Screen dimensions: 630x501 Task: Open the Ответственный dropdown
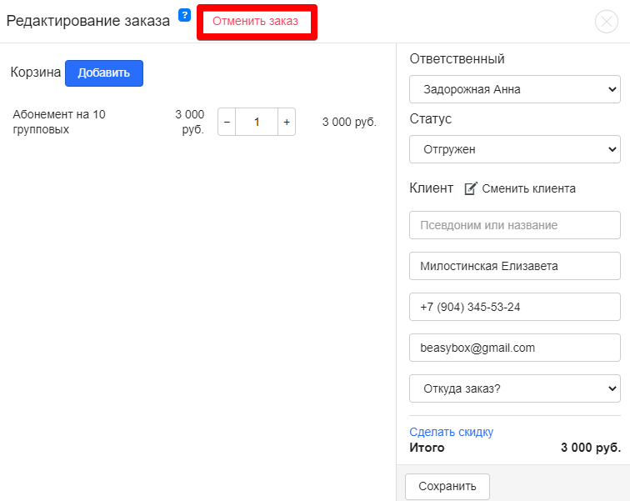point(514,89)
